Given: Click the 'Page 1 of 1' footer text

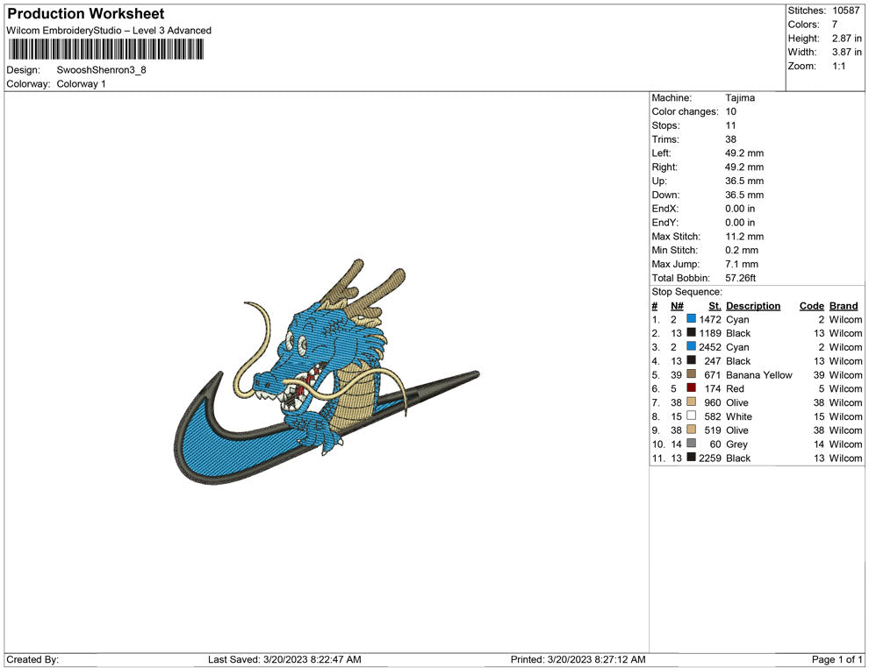Looking at the screenshot, I should [x=837, y=659].
